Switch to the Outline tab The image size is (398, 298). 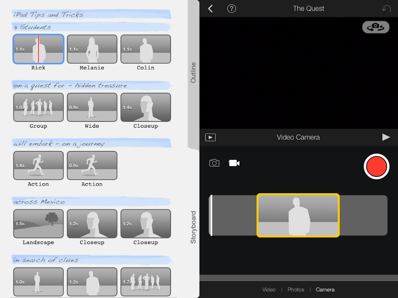click(193, 73)
